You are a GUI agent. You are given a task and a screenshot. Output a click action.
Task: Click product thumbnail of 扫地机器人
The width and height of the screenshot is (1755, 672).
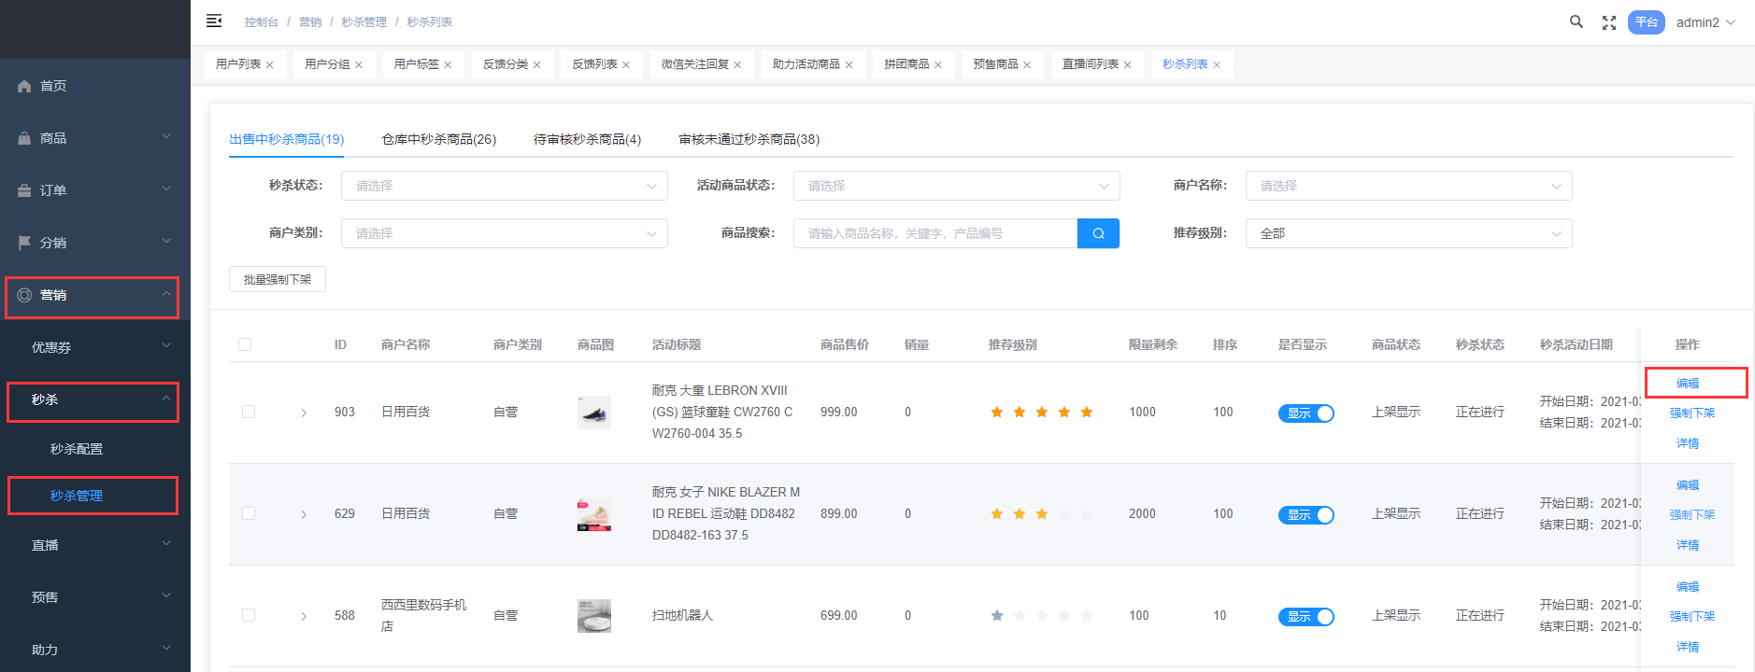(593, 616)
